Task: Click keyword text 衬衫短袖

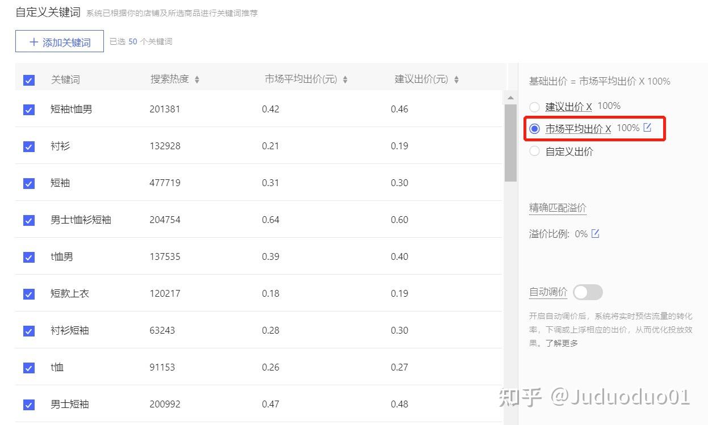Action: pyautogui.click(x=70, y=330)
